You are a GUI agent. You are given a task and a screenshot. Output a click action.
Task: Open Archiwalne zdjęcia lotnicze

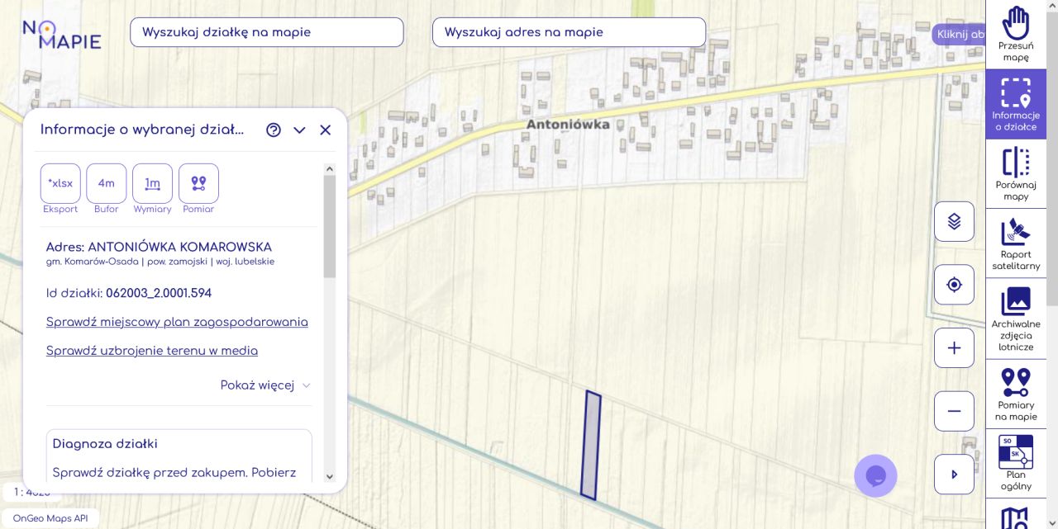1015,317
